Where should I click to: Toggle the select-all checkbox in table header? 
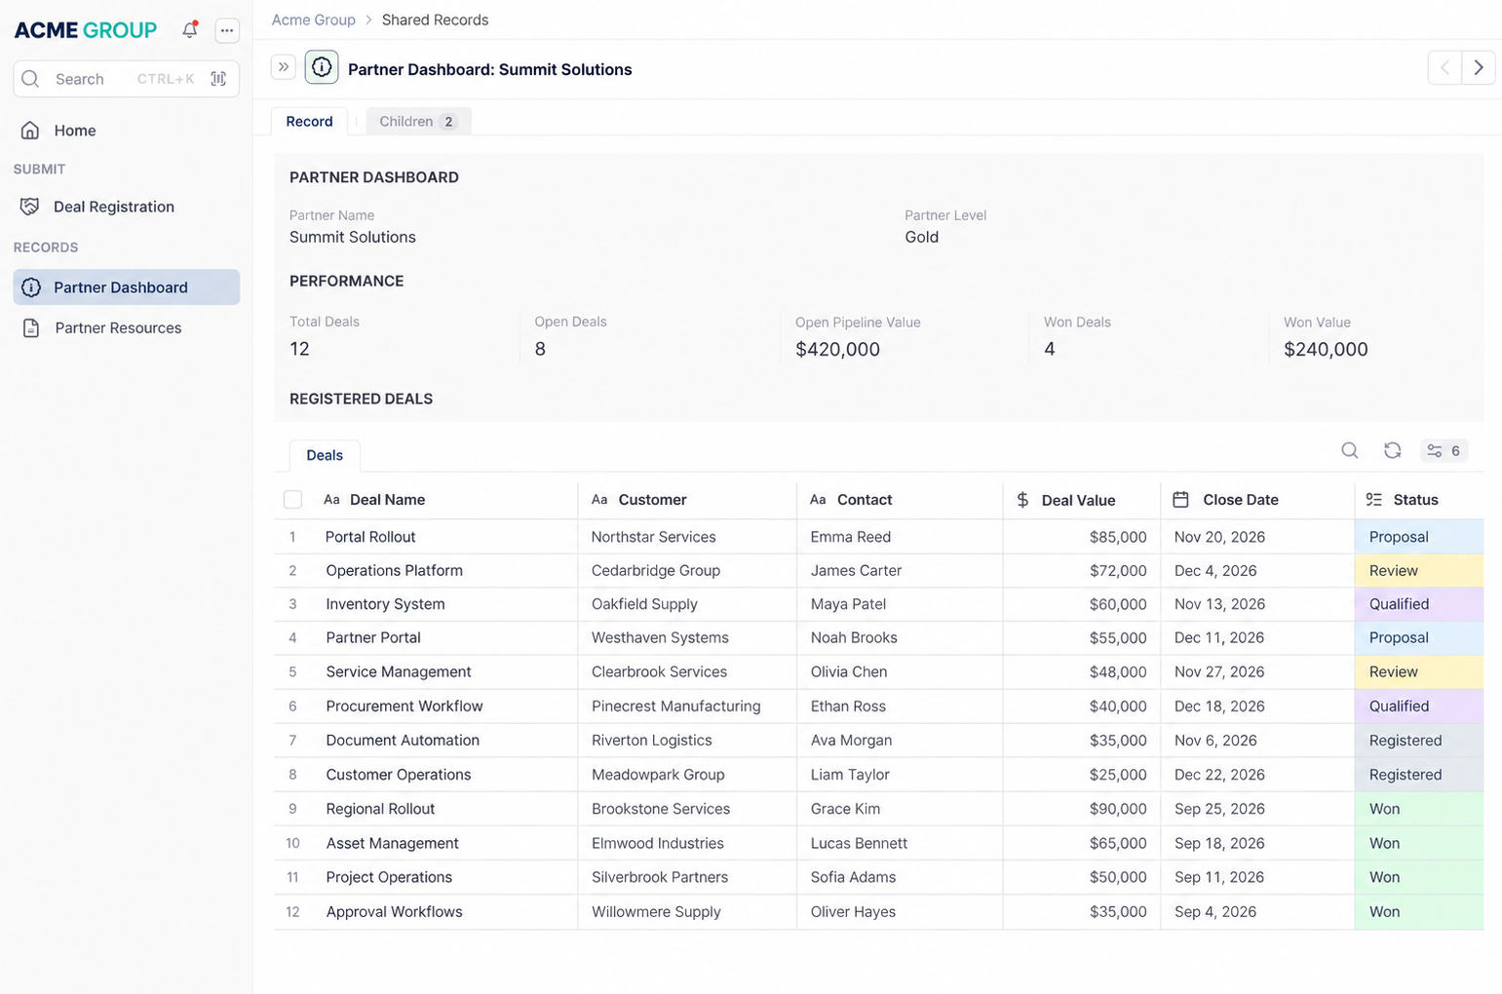click(292, 500)
